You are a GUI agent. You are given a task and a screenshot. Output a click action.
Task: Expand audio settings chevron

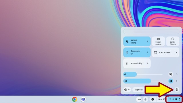[177, 74]
